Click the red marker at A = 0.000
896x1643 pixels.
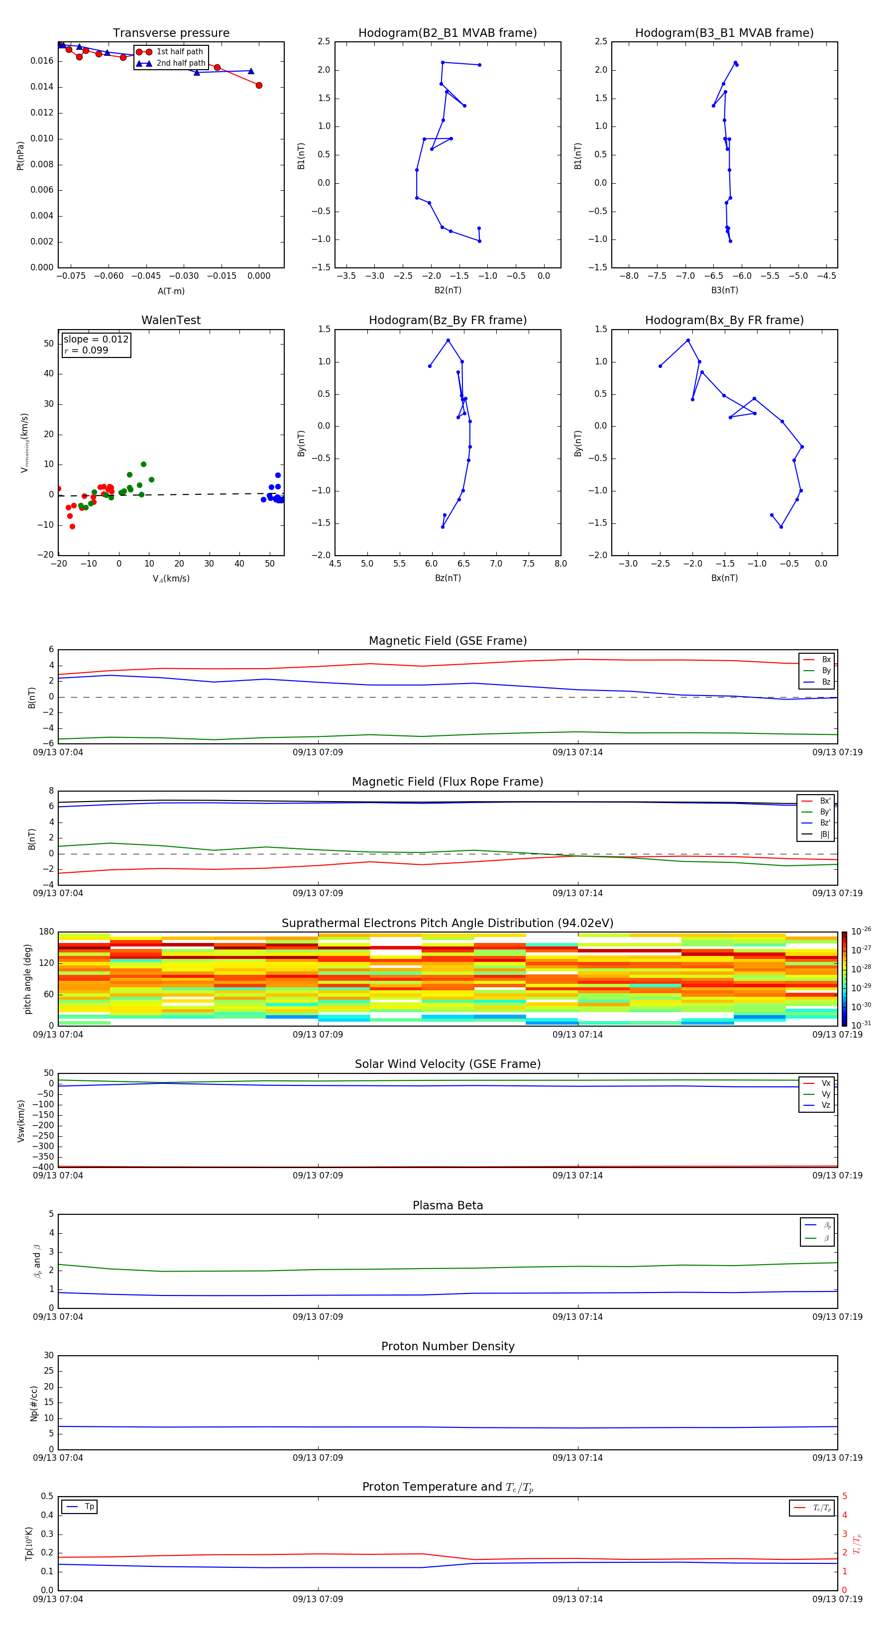(x=258, y=86)
